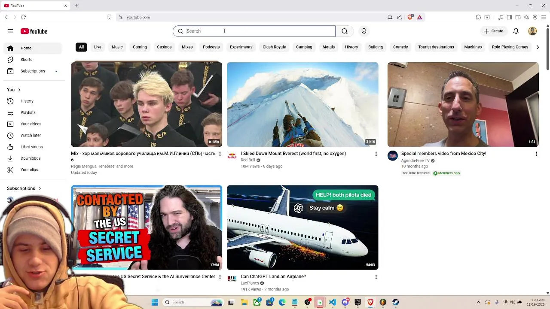The height and width of the screenshot is (309, 550).
Task: Show hidden system tray icons
Action: [478, 303]
